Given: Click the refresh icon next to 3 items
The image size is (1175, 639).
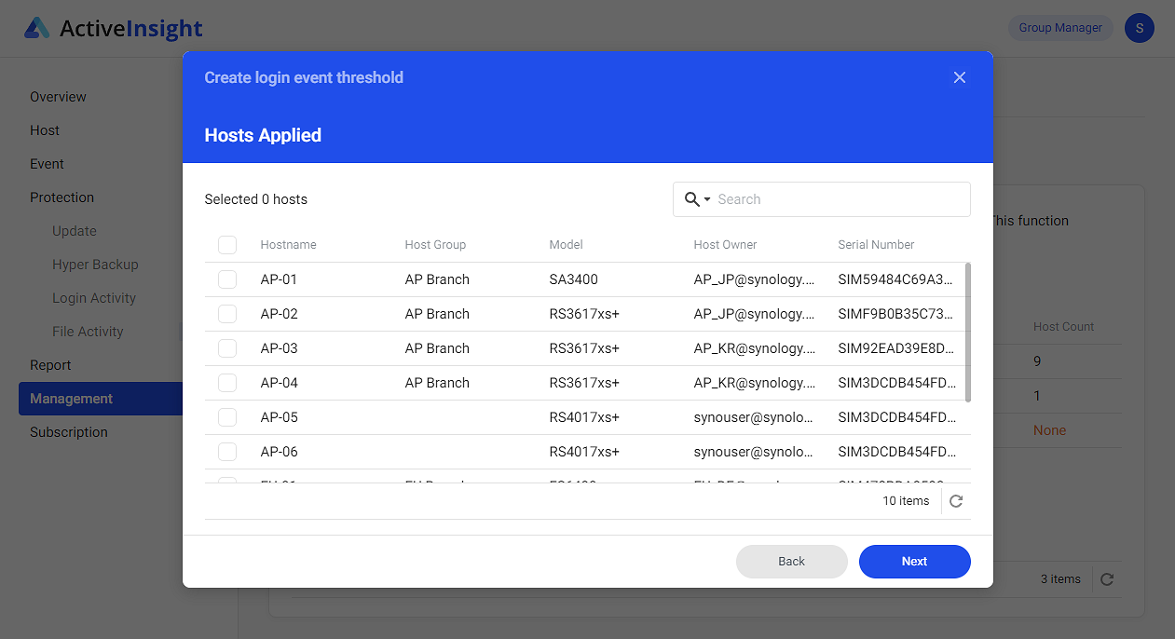Looking at the screenshot, I should pyautogui.click(x=1107, y=578).
